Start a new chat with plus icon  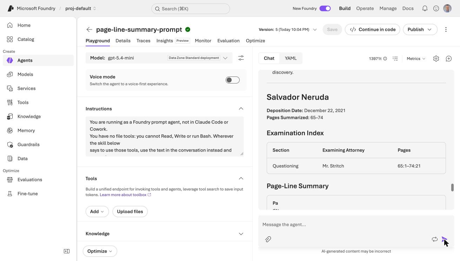449,59
